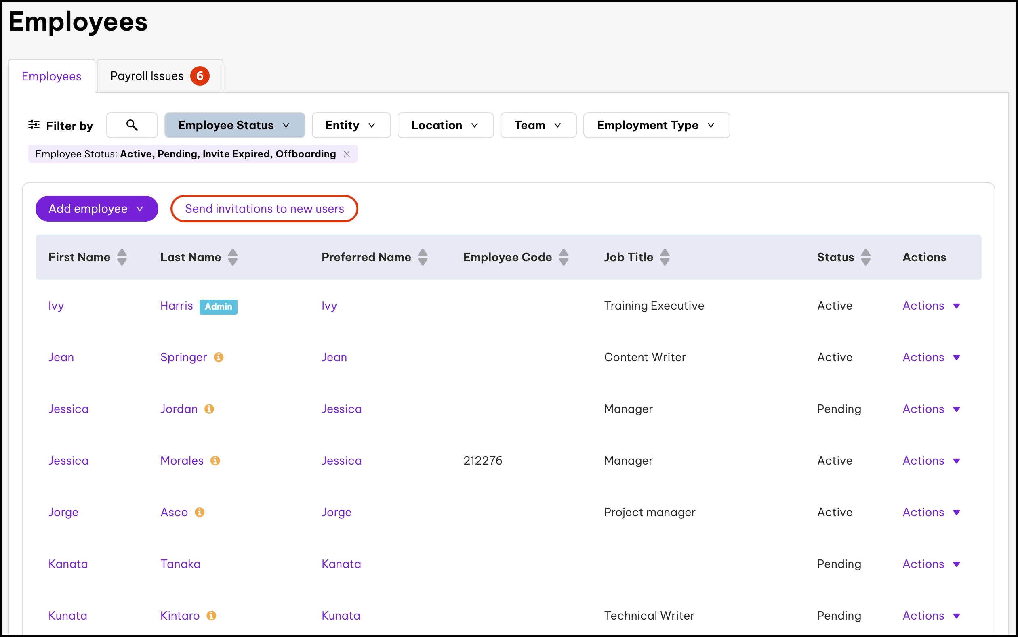The width and height of the screenshot is (1018, 637).
Task: Click the info icon next to Springer
Action: (x=219, y=357)
